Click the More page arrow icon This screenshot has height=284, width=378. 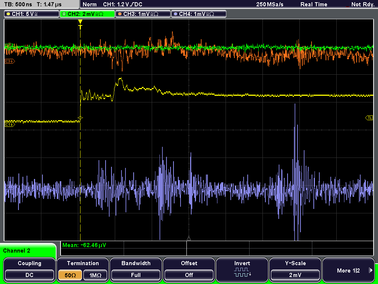coord(371,270)
